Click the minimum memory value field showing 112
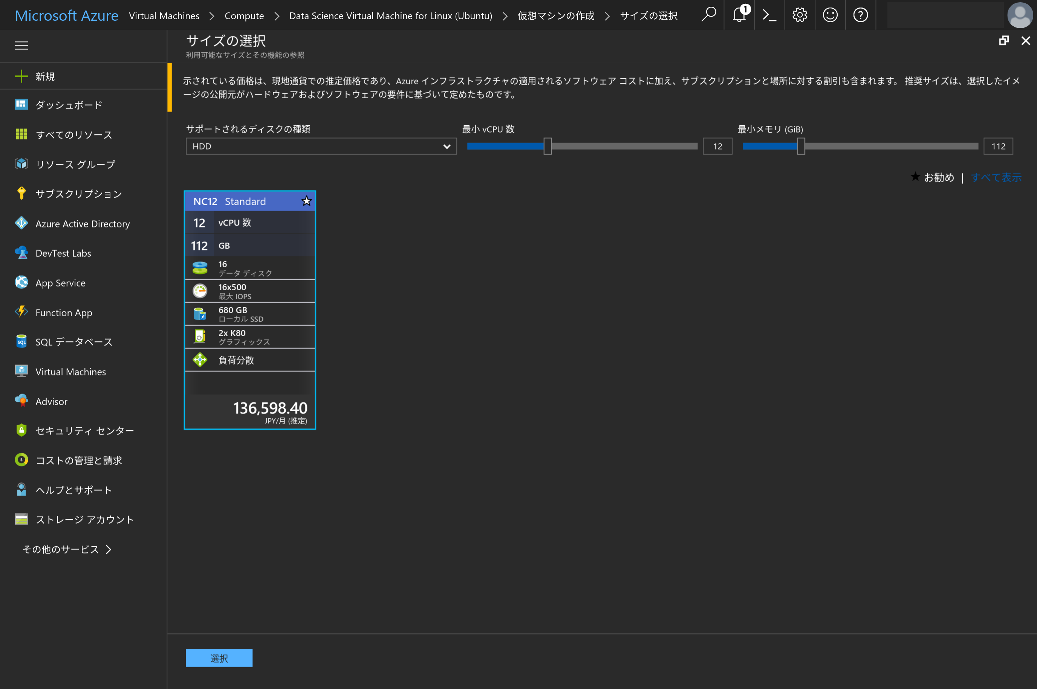The image size is (1037, 689). tap(998, 146)
